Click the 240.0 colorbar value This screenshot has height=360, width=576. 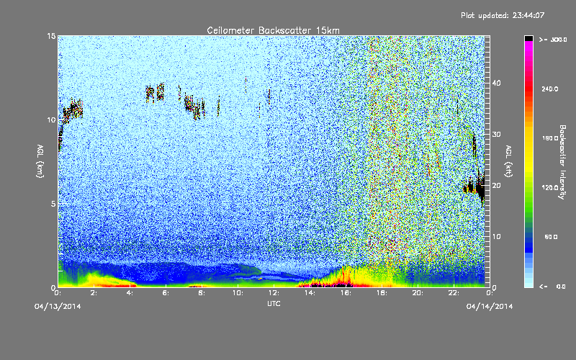click(x=550, y=89)
